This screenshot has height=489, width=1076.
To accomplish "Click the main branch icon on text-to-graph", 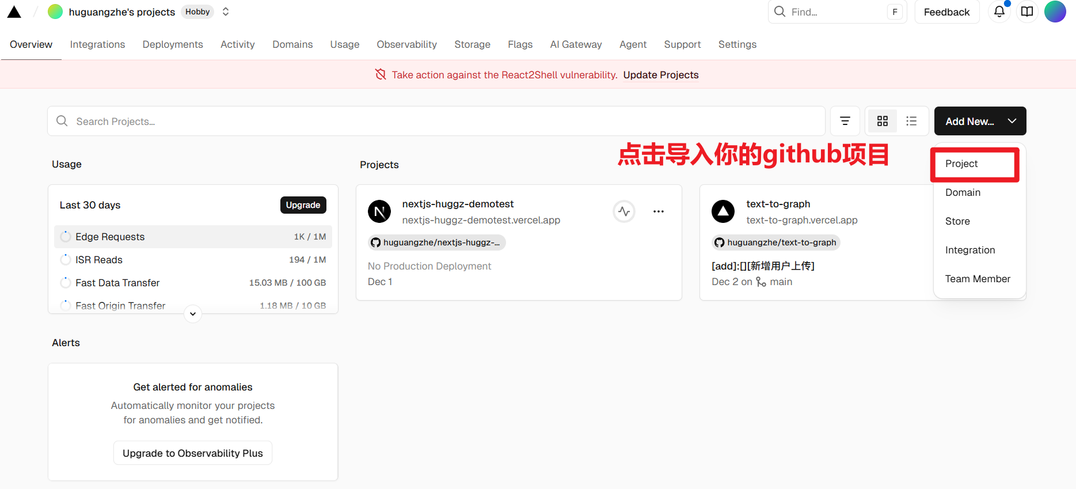I will (x=761, y=282).
